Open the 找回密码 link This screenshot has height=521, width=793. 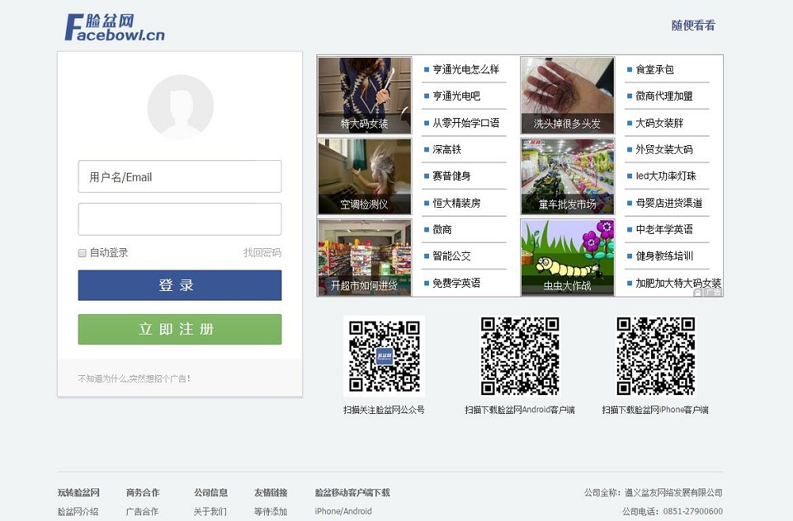[x=262, y=252]
